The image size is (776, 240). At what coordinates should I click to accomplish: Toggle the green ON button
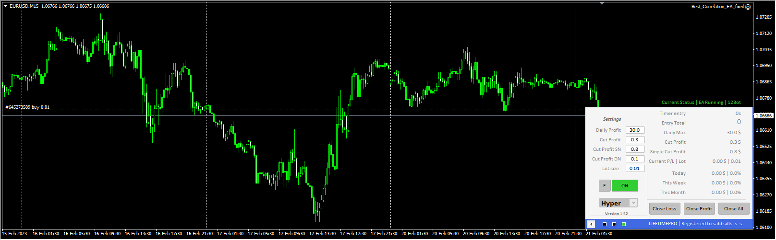[x=625, y=186]
